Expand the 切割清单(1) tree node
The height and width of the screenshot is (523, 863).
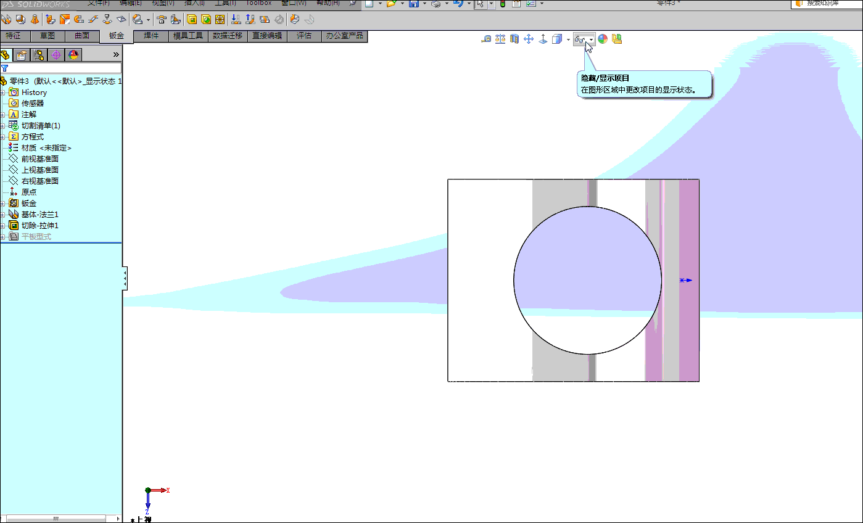(3, 126)
